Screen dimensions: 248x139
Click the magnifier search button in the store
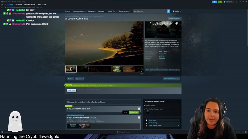click(x=168, y=11)
